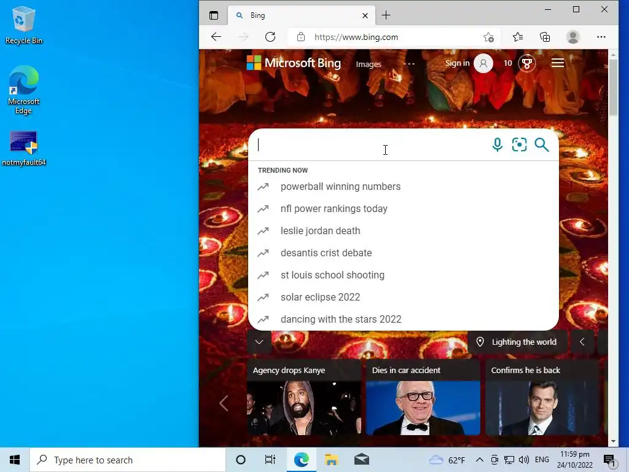Show hidden system tray icons chevron
The image size is (629, 472).
[479, 460]
